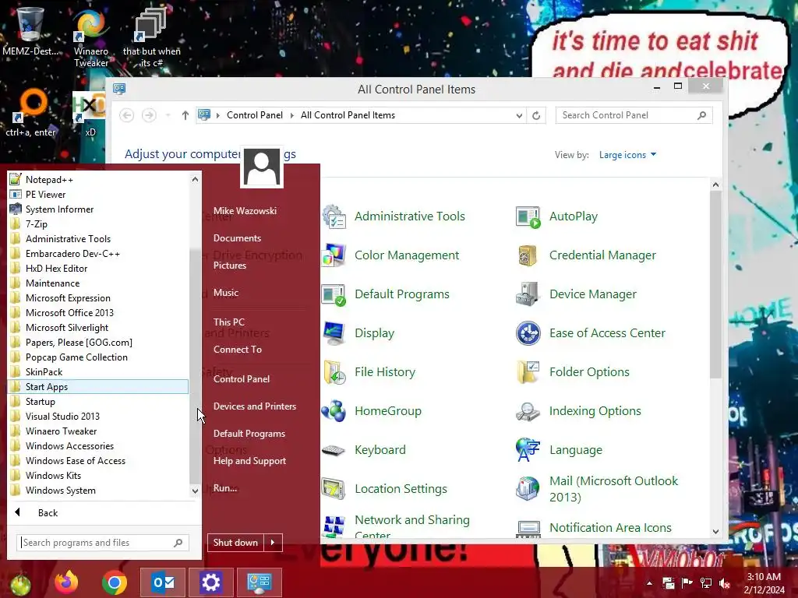Click Firefox icon in the taskbar
The height and width of the screenshot is (598, 798).
67,582
